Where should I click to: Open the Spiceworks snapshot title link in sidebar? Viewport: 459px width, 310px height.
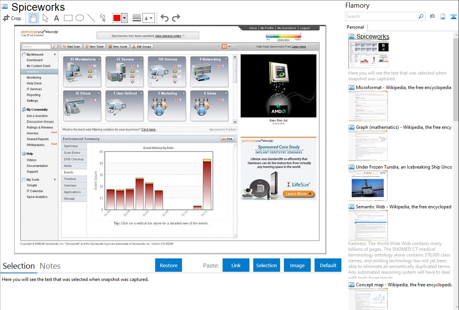tap(373, 37)
